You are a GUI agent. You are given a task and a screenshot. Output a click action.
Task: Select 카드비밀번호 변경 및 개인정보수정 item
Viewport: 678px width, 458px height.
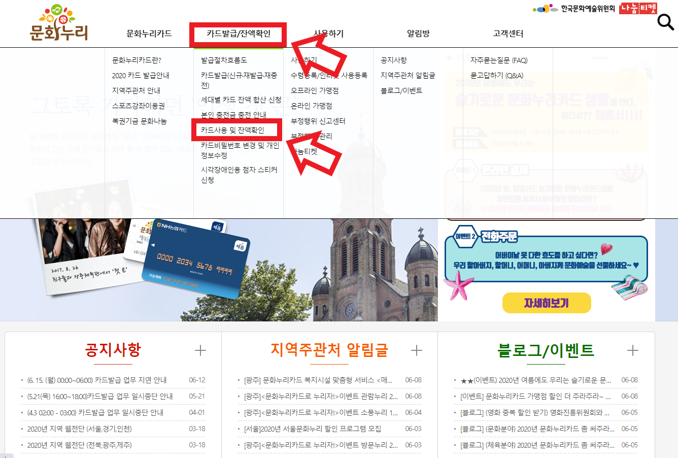(x=240, y=150)
